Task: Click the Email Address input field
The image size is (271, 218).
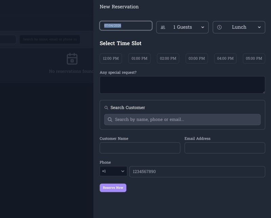Action: pyautogui.click(x=225, y=148)
